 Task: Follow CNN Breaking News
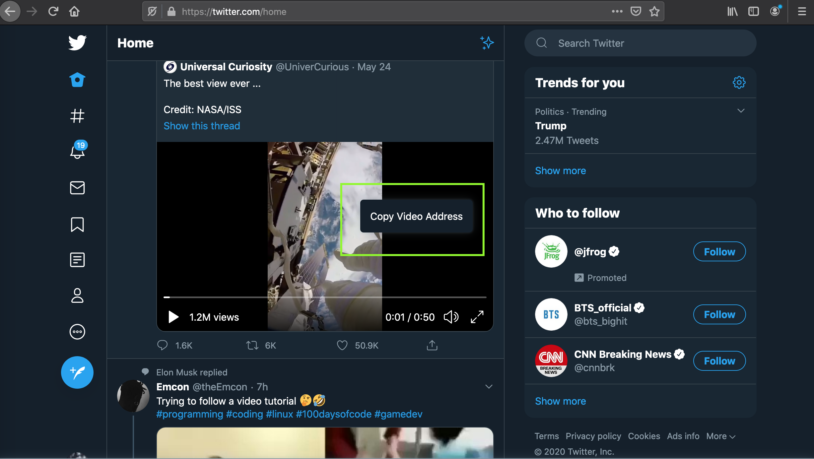pyautogui.click(x=719, y=361)
